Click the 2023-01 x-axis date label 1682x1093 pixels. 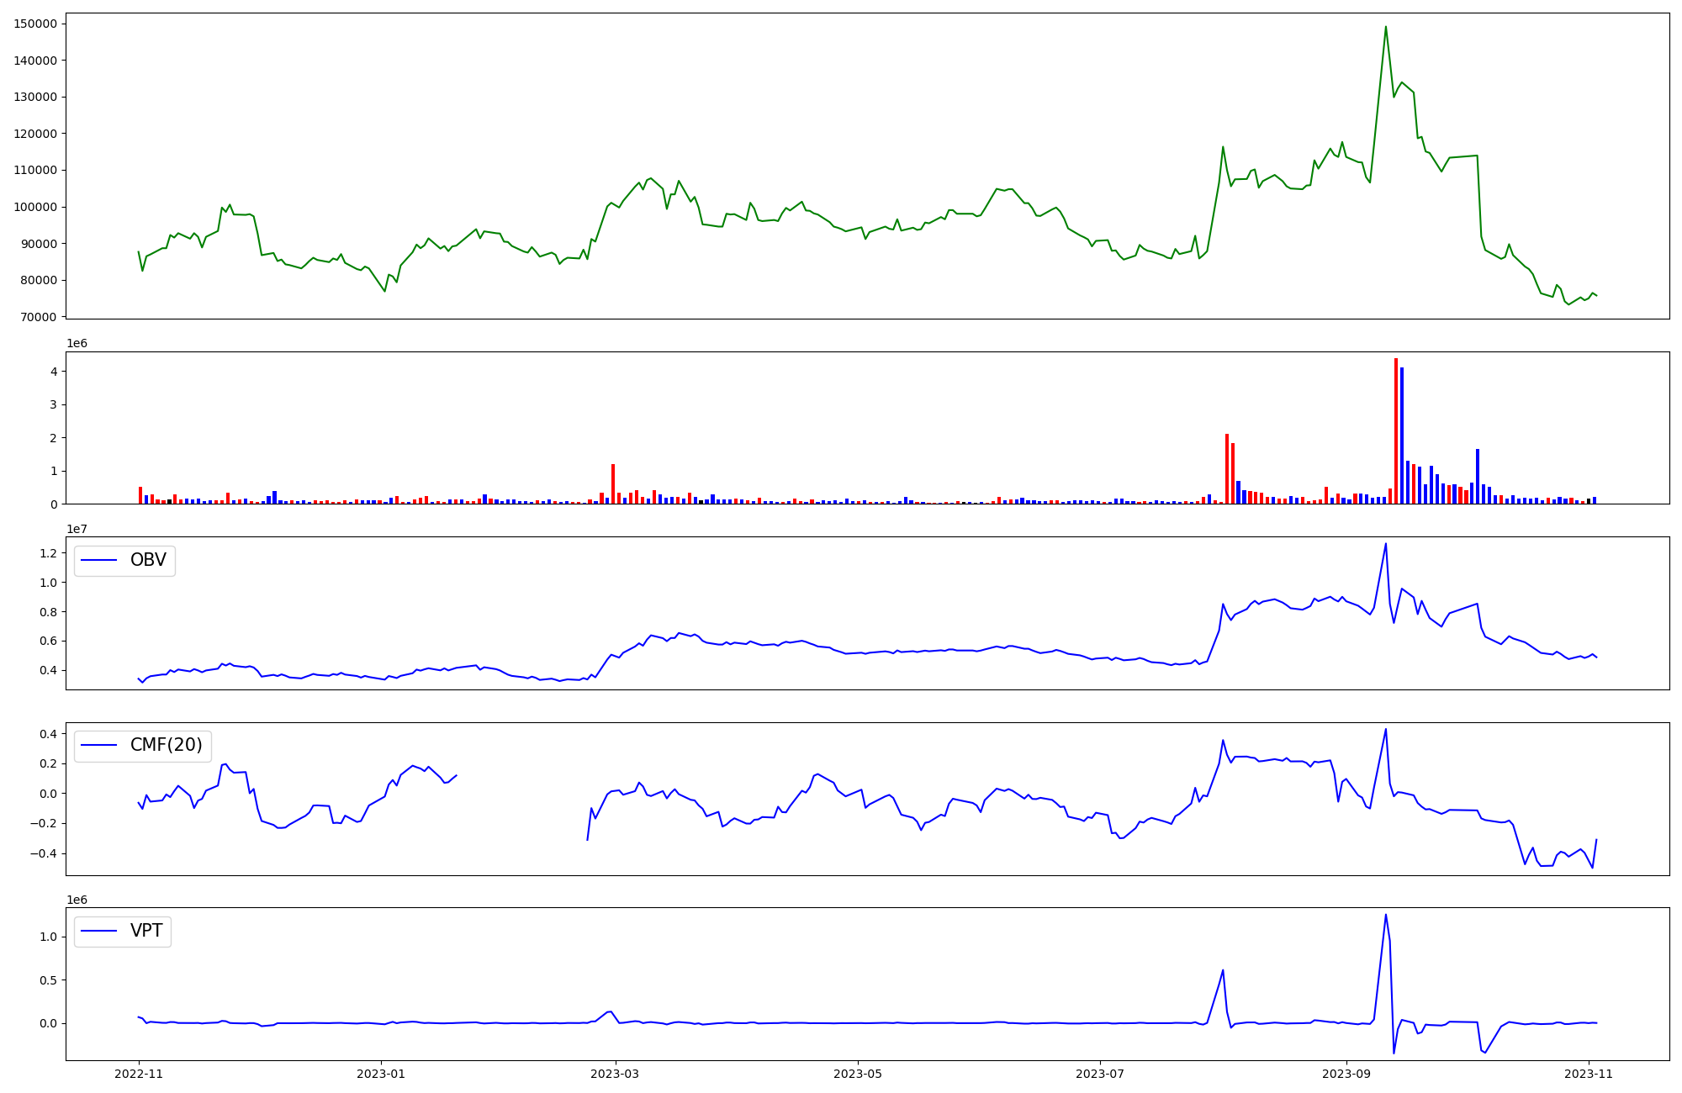(x=381, y=1074)
